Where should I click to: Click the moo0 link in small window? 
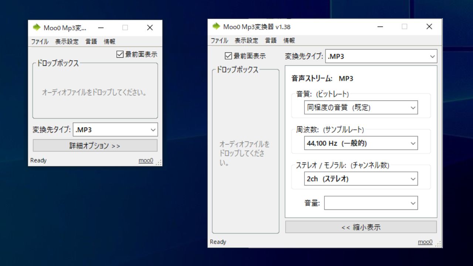coord(146,160)
